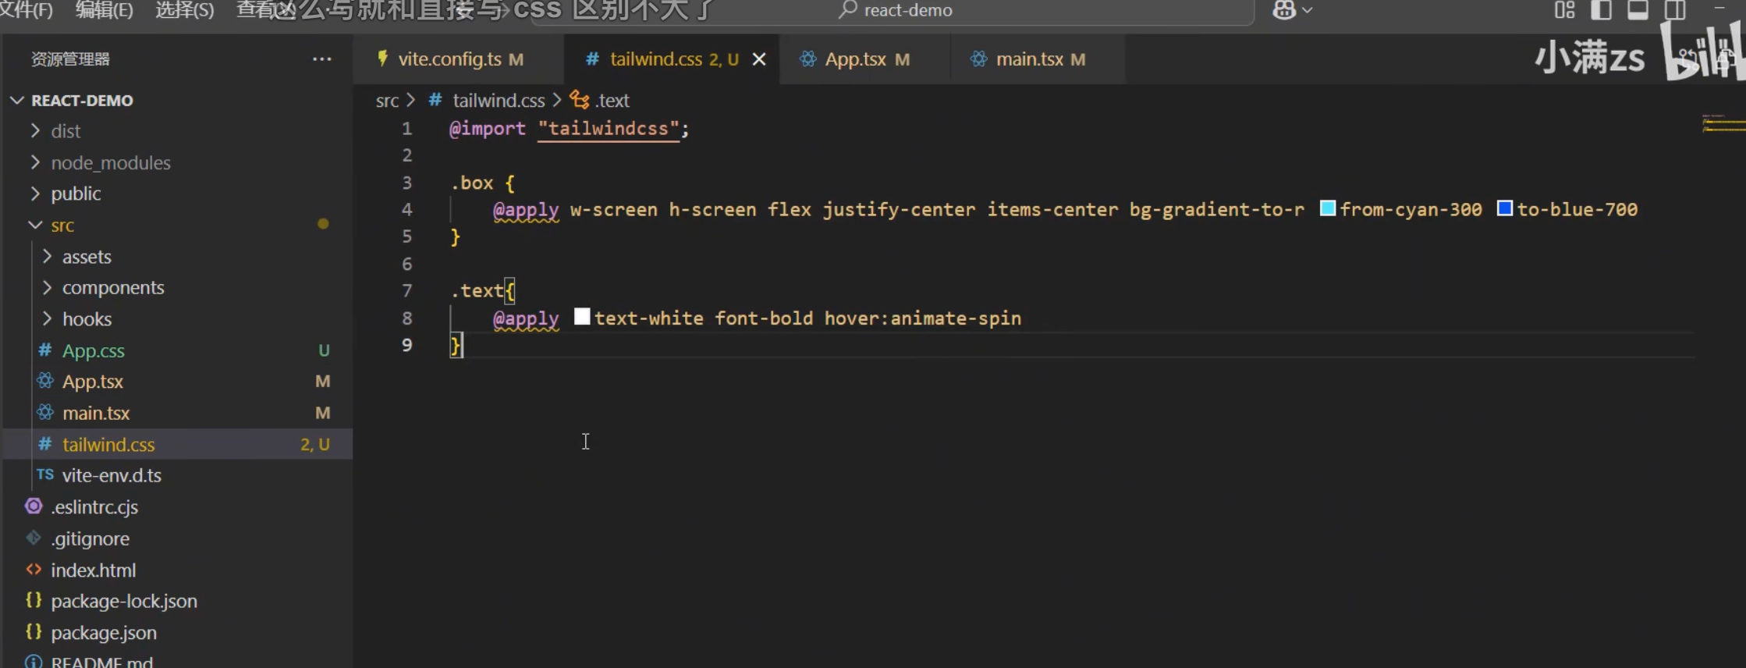The width and height of the screenshot is (1746, 668).
Task: Click the from-cyan-300 color swatch
Action: (x=1327, y=208)
